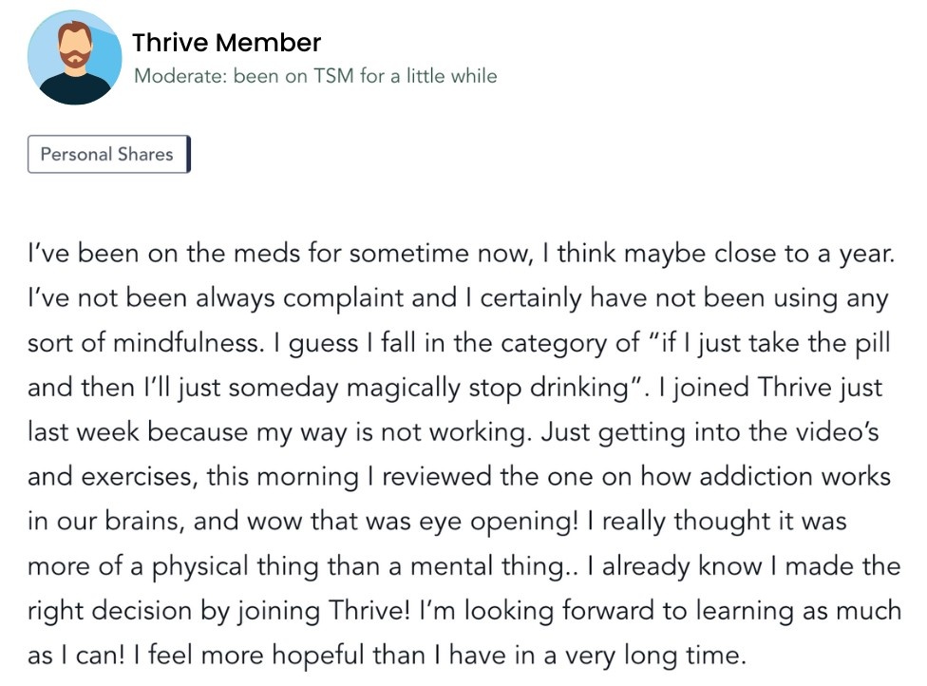
Task: Open the bearded man profile avatar
Action: [x=74, y=57]
